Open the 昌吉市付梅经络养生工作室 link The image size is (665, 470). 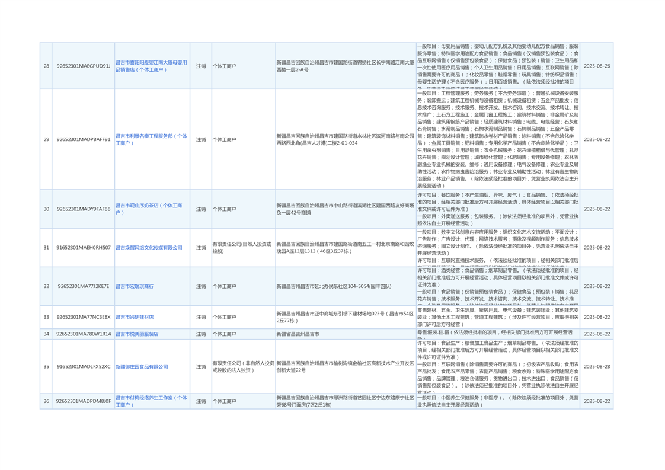coord(151,401)
